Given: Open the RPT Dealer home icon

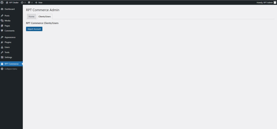Looking at the screenshot, I should 7,2.
